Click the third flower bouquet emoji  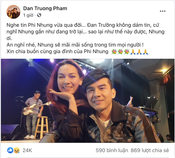[127, 52]
